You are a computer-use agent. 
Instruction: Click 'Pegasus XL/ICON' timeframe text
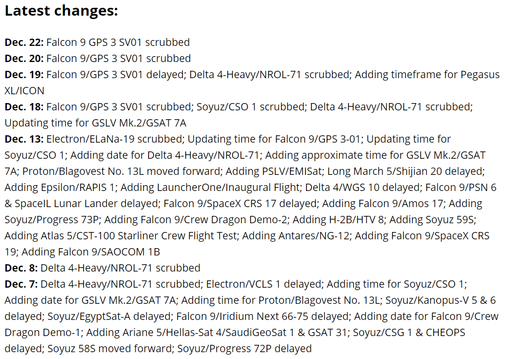coord(480,74)
